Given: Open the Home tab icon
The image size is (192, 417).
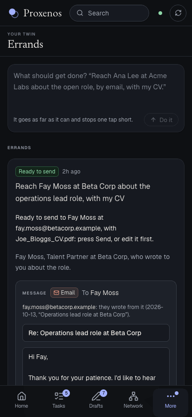Looking at the screenshot, I should coord(21,396).
